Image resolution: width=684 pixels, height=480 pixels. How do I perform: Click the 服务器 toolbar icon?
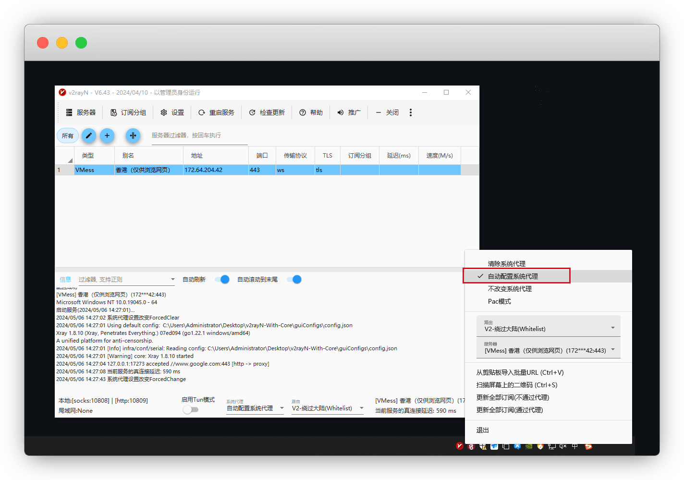click(x=70, y=112)
